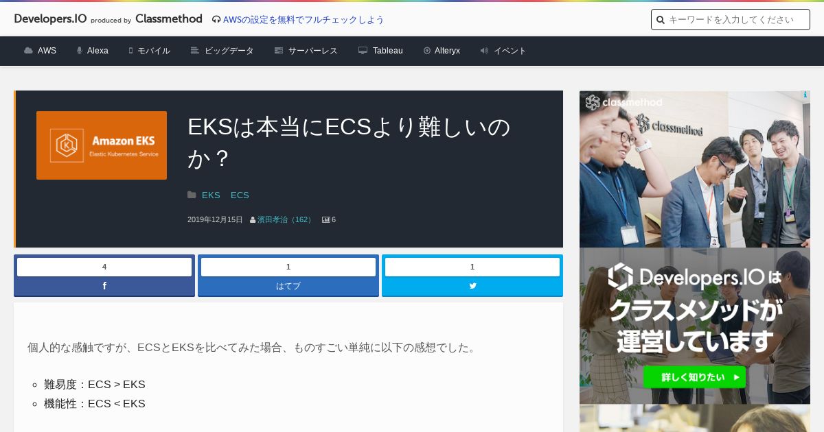Click the folder icon beside category tags

[x=192, y=195]
